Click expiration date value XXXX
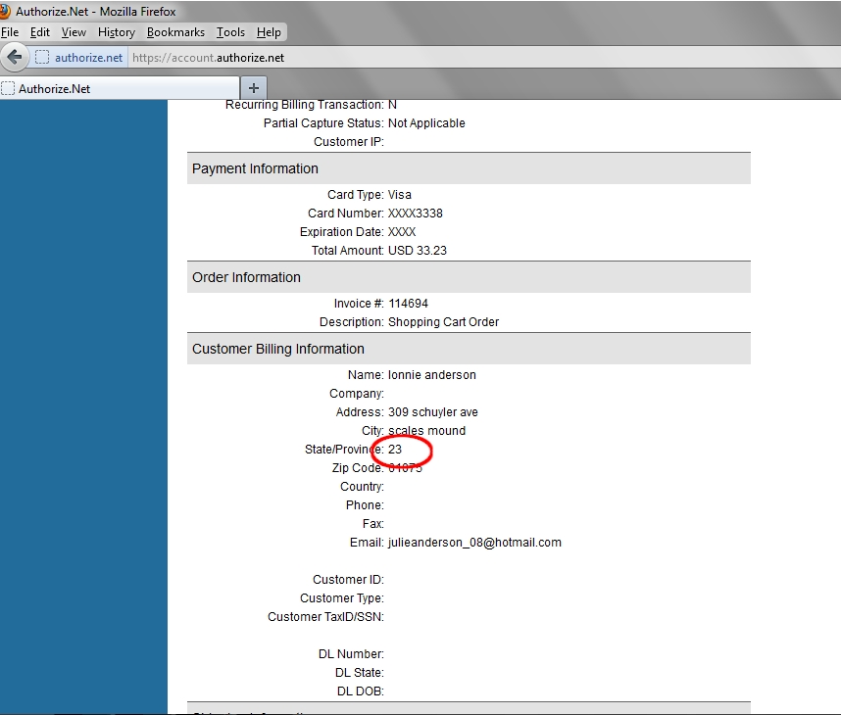Image resolution: width=841 pixels, height=715 pixels. (x=402, y=232)
